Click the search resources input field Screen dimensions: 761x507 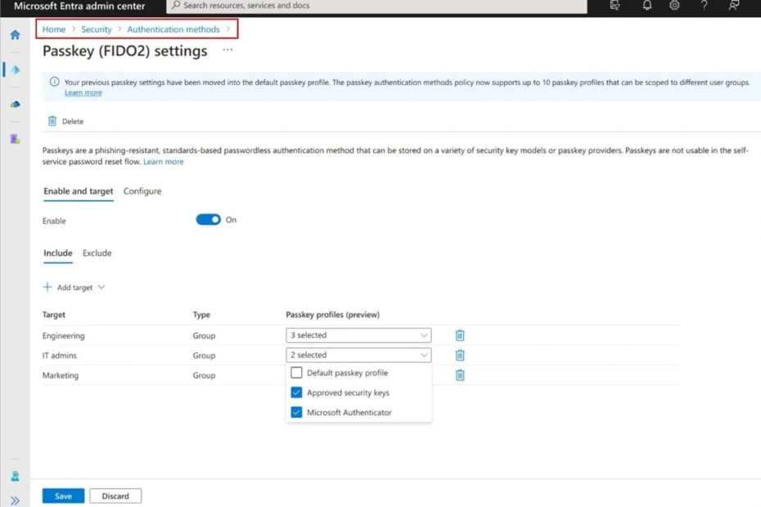[x=376, y=6]
